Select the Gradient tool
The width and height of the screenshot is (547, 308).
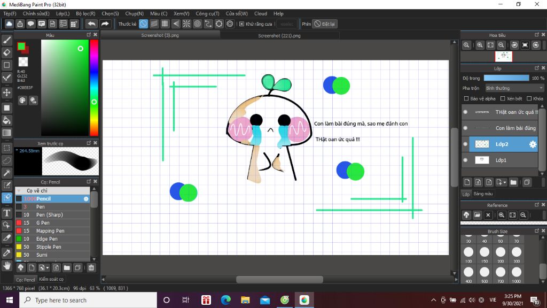pyautogui.click(x=6, y=133)
